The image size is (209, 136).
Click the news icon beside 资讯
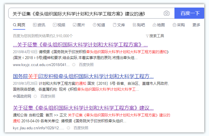35,25
